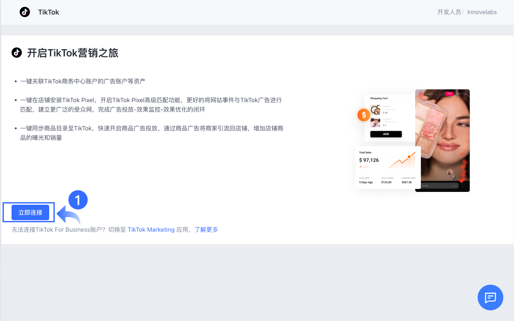Click the 立即连接 button
This screenshot has width=514, height=321.
coord(30,212)
